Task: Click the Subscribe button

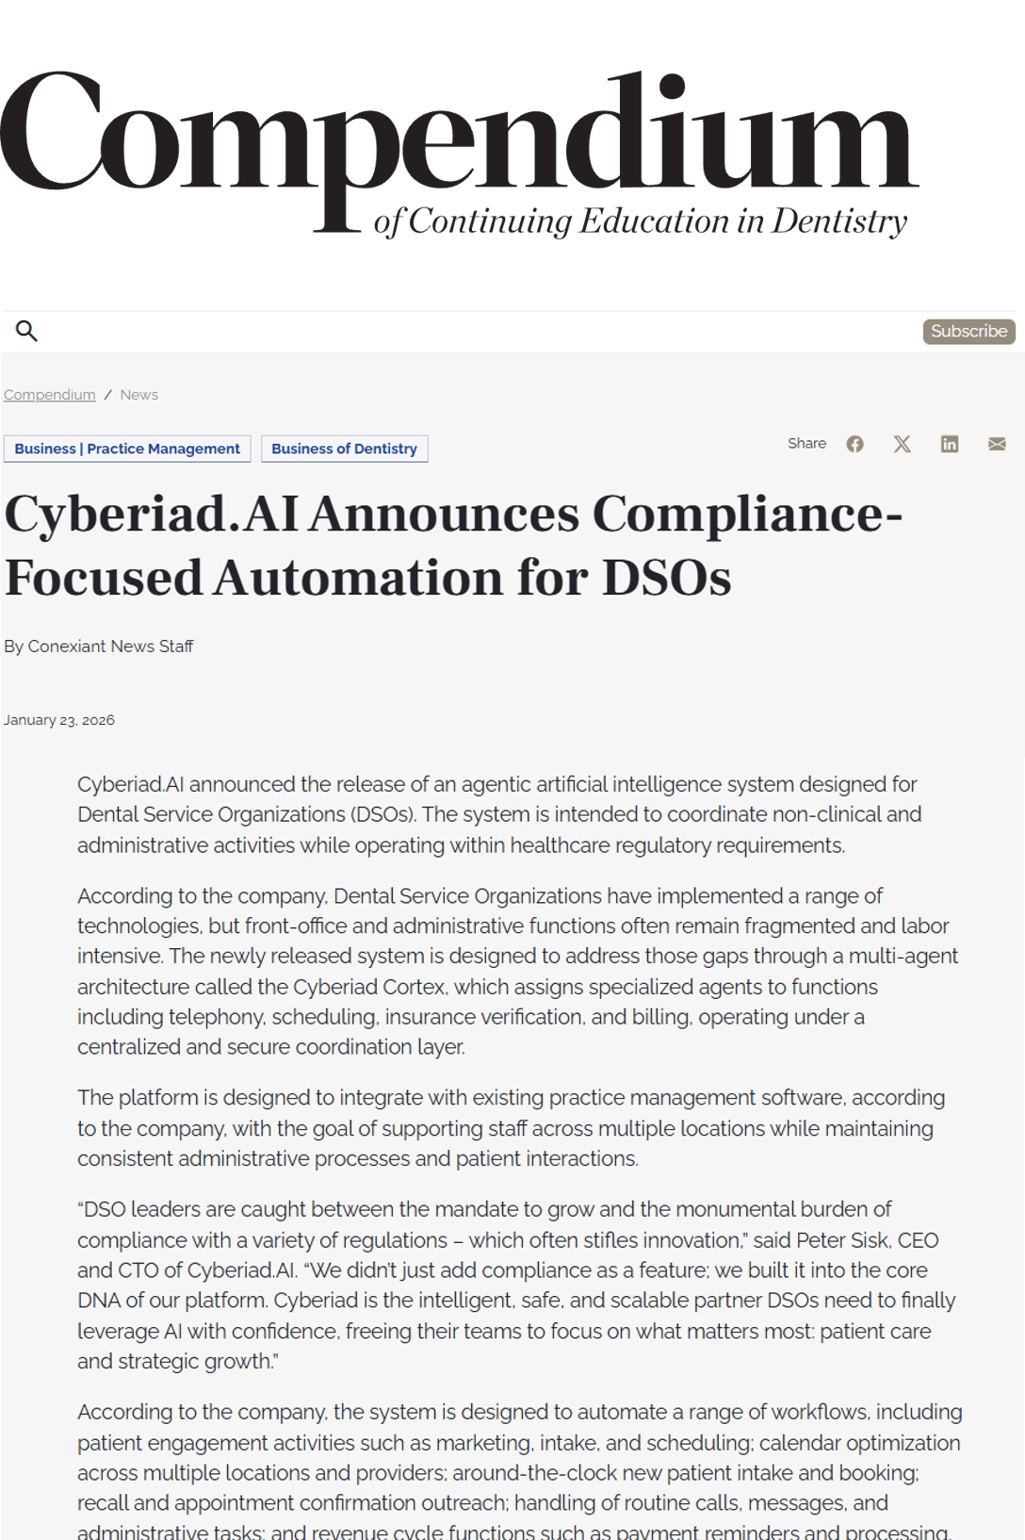Action: [968, 331]
